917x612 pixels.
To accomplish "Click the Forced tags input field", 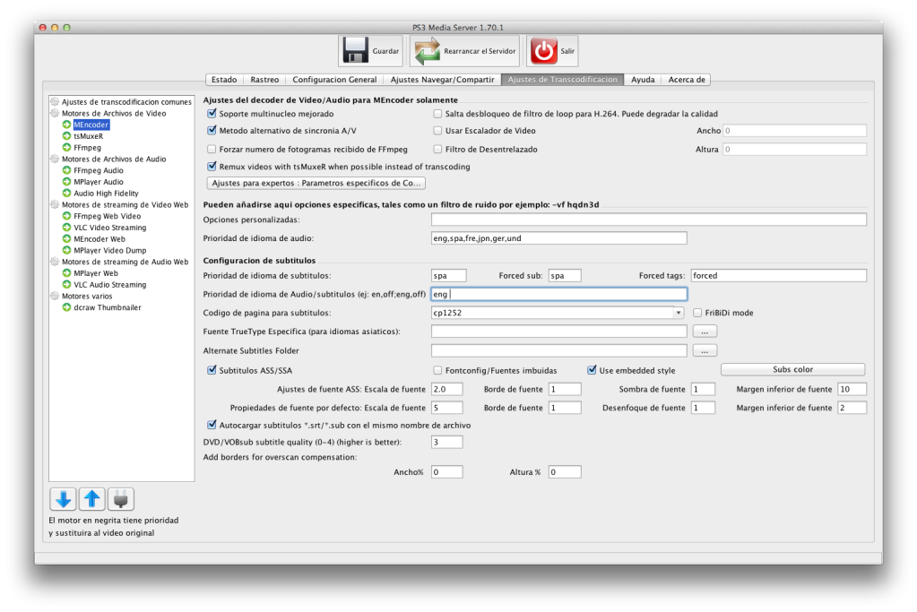I will click(x=778, y=275).
